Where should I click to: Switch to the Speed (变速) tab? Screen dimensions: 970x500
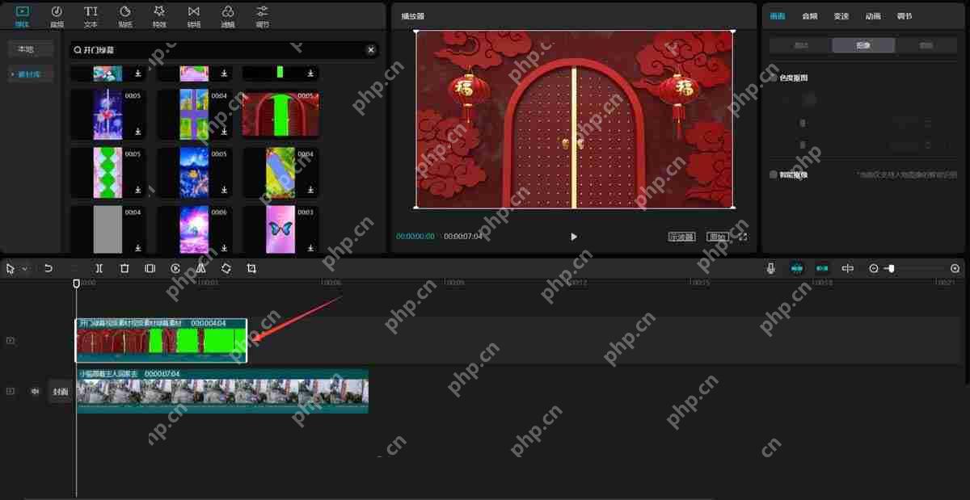coord(841,16)
